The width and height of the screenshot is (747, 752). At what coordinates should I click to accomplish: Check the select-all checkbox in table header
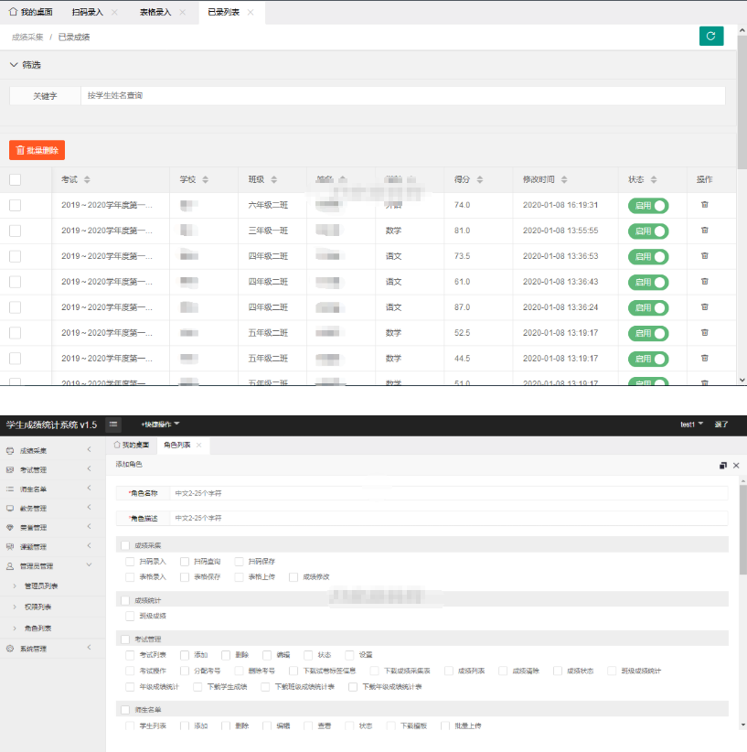pos(15,179)
